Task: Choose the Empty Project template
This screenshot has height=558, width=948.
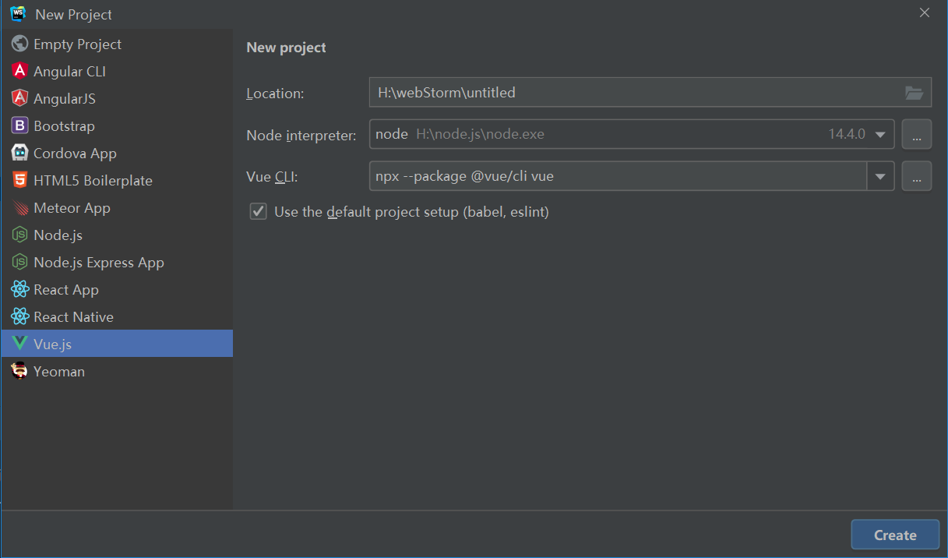Action: coord(117,44)
